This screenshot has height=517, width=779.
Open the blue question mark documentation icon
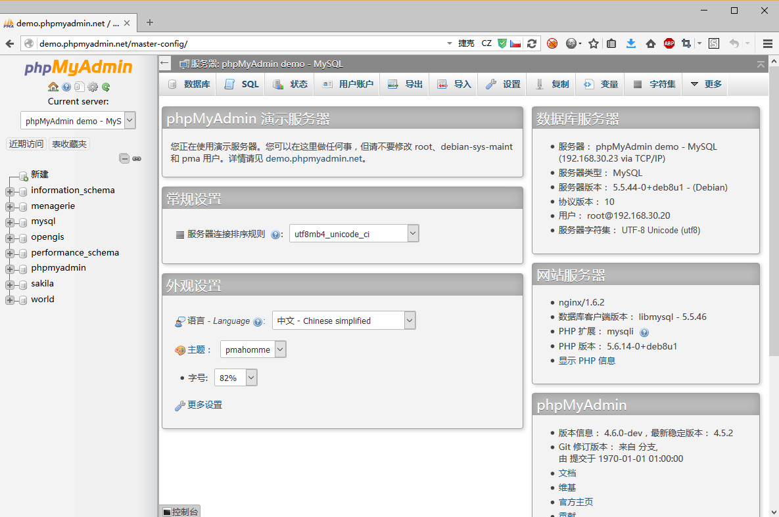click(x=66, y=87)
